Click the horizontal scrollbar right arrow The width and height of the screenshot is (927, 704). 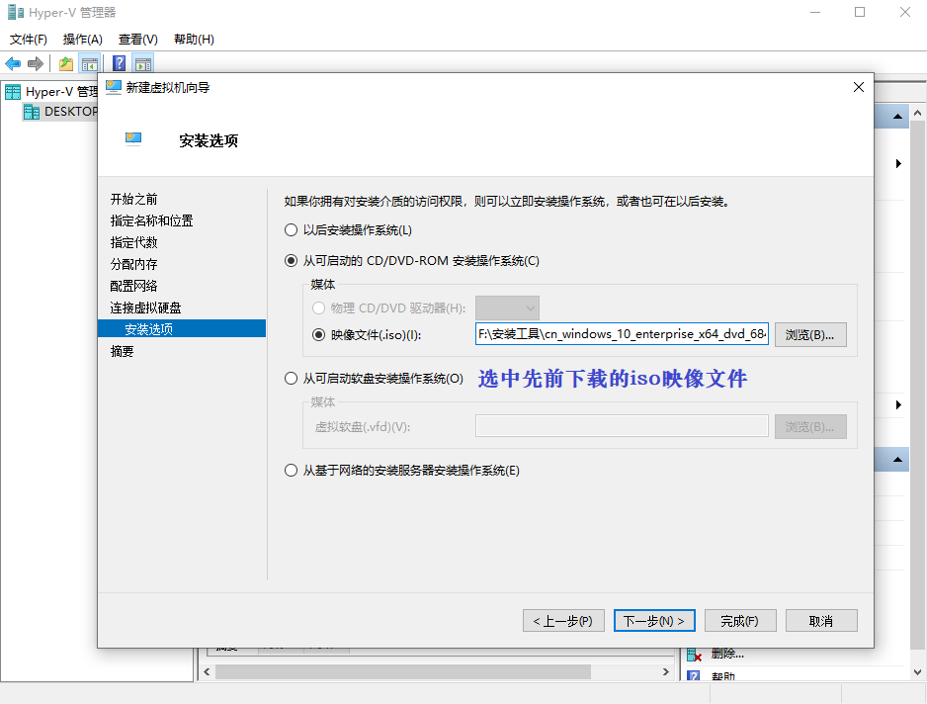coord(666,671)
